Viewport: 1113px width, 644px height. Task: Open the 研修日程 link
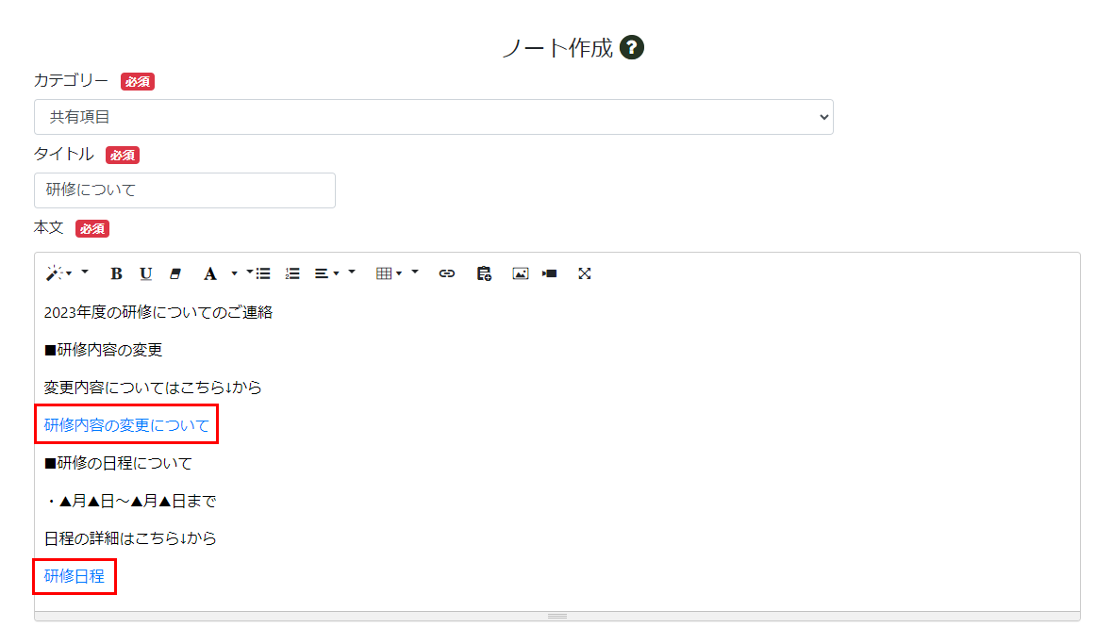click(75, 576)
